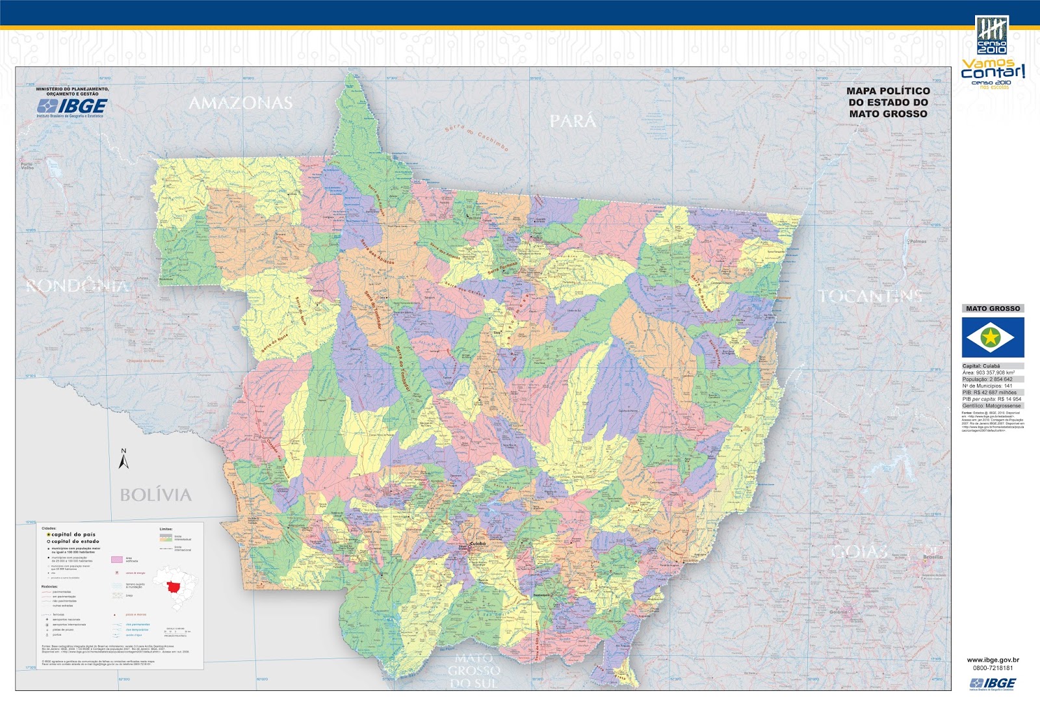Click the usina de energia symbol in legend
This screenshot has width=1040, height=728.
pyautogui.click(x=116, y=573)
